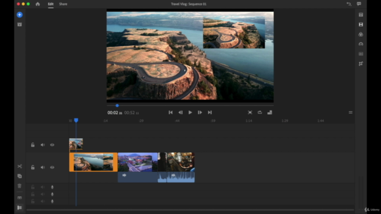Select the Split (scissors) tool
Viewport: 381px width, 214px height.
[x=20, y=166]
